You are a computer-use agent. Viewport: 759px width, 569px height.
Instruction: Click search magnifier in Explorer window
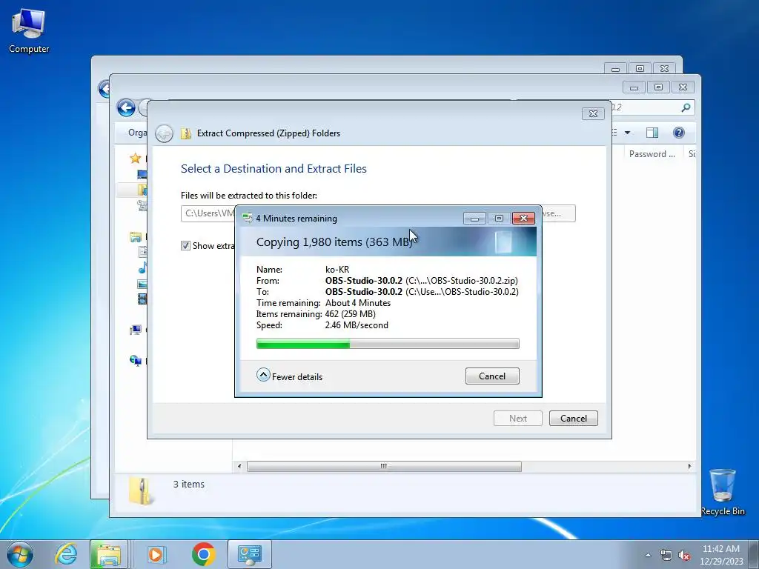(x=685, y=107)
